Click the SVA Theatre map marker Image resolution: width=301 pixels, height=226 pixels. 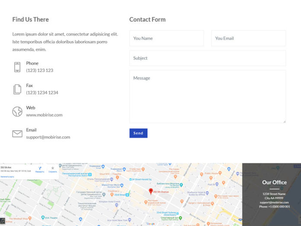43,218
